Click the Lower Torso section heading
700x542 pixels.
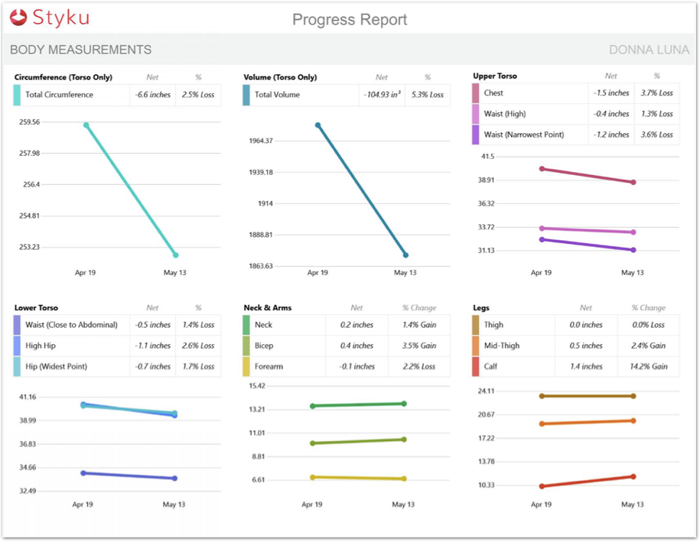[x=36, y=308]
